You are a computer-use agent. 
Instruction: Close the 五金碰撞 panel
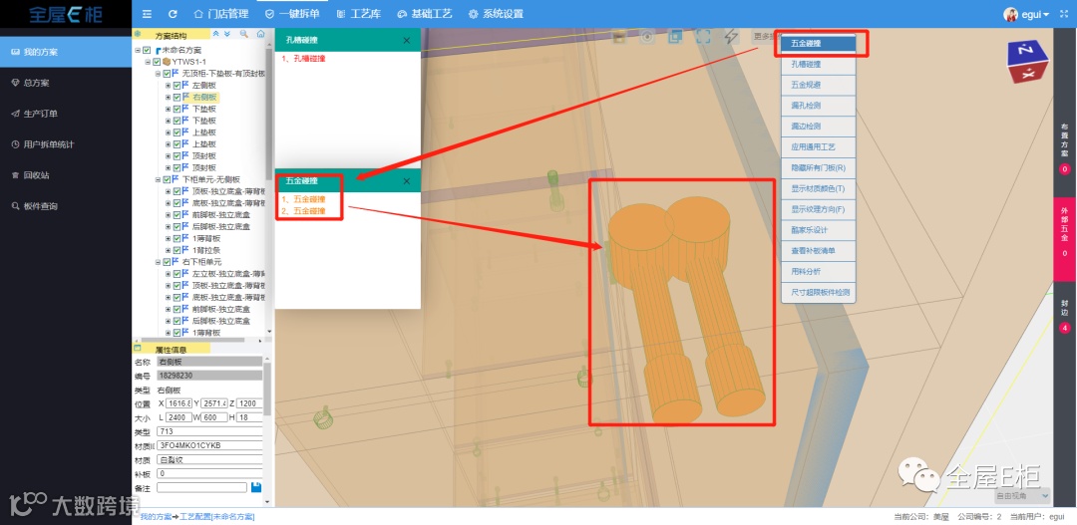[x=407, y=181]
